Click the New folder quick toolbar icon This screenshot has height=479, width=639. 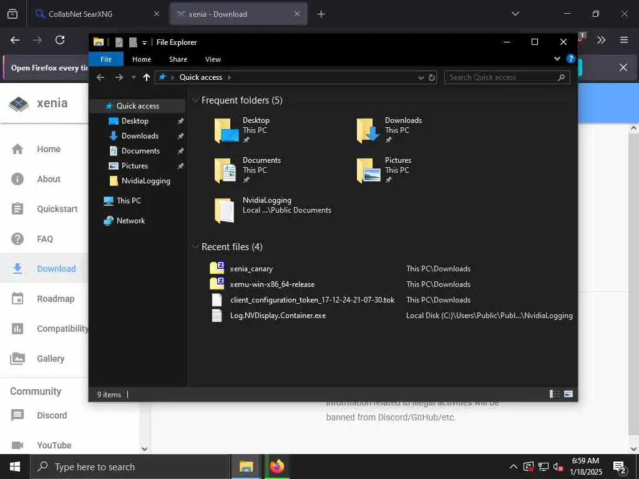[x=133, y=42]
